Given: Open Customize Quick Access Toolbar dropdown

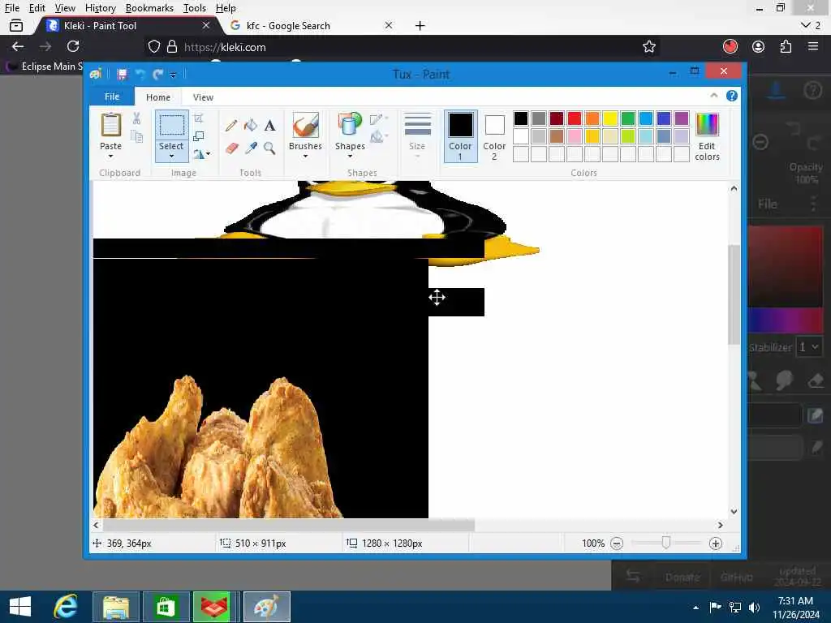Looking at the screenshot, I should [173, 75].
